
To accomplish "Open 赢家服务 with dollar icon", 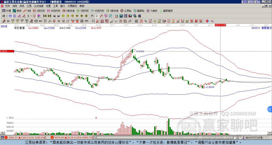I will click(166, 11).
